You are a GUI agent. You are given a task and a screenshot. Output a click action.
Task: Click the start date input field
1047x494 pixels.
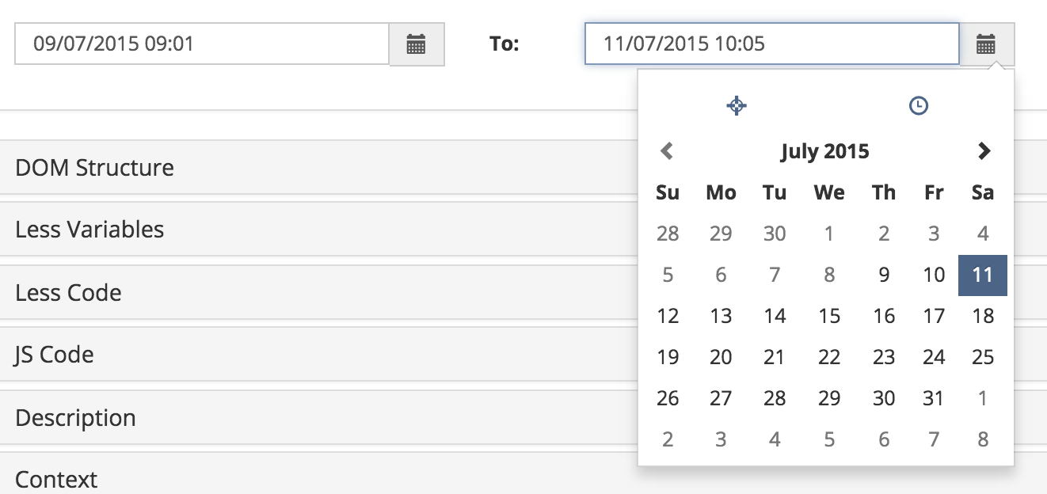pos(202,44)
